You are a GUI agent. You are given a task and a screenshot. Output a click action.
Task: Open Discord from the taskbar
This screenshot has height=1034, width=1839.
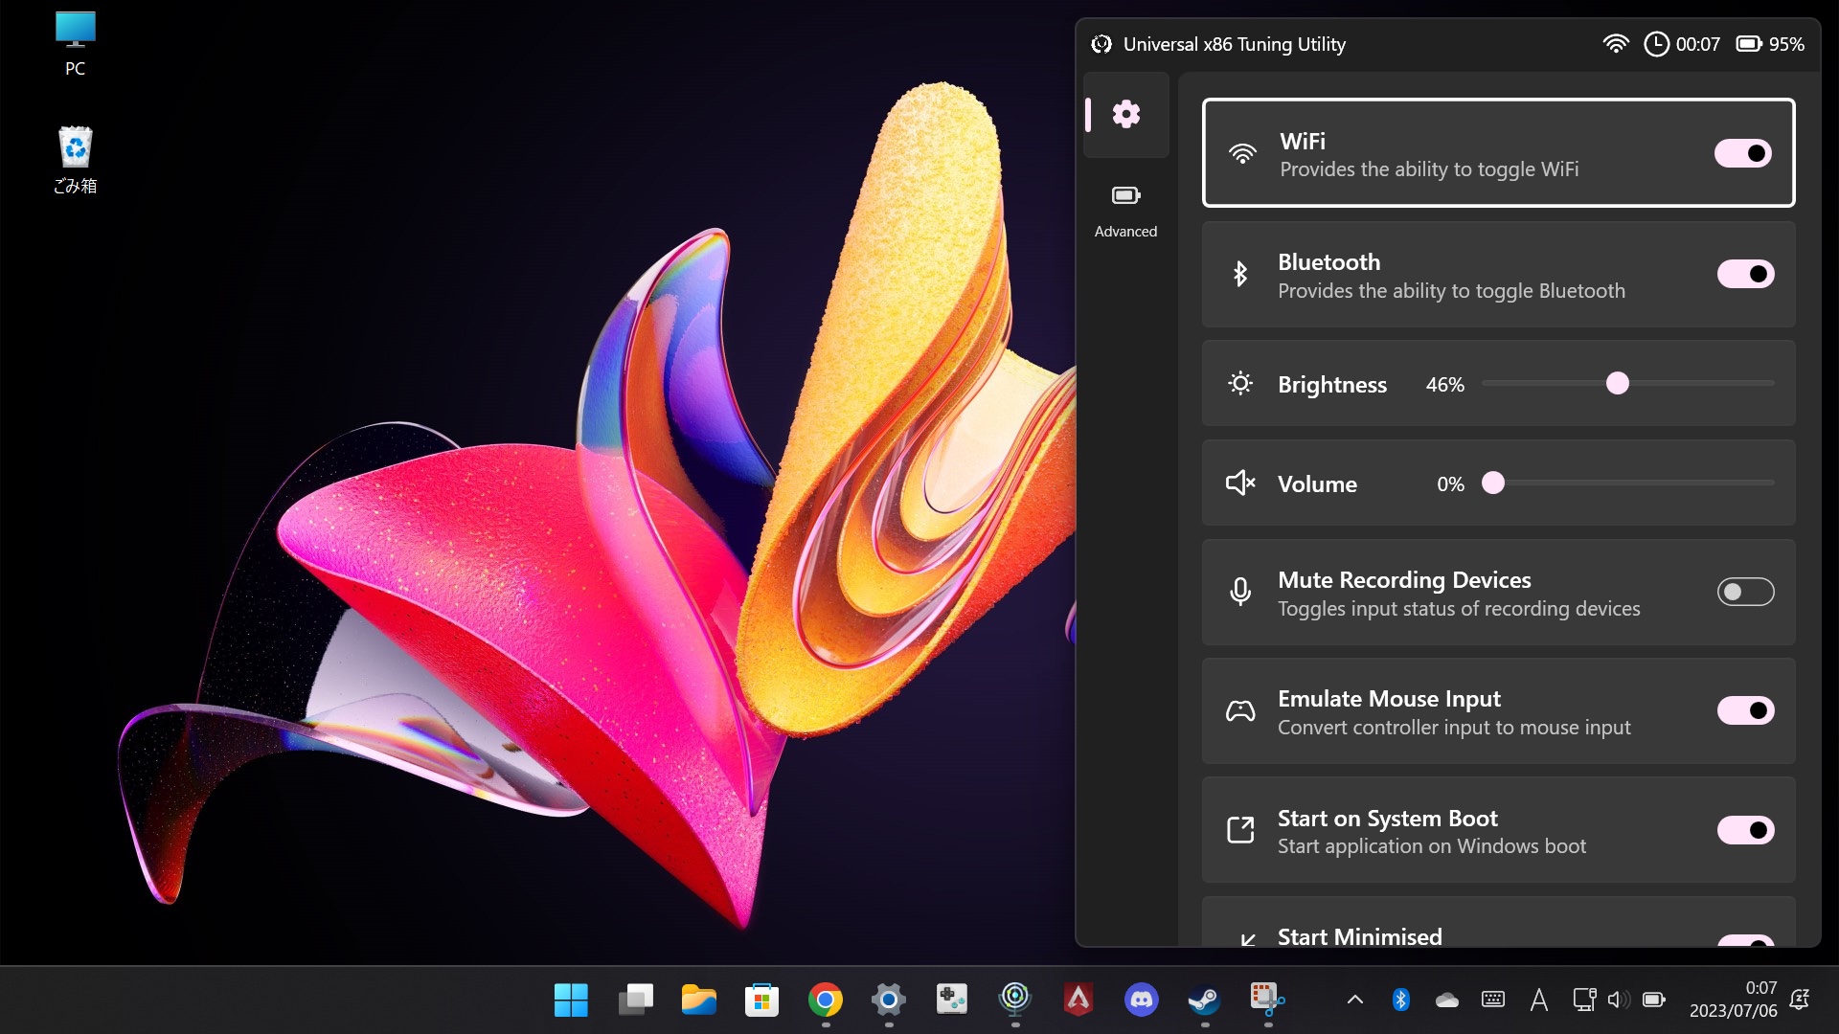(x=1141, y=1000)
